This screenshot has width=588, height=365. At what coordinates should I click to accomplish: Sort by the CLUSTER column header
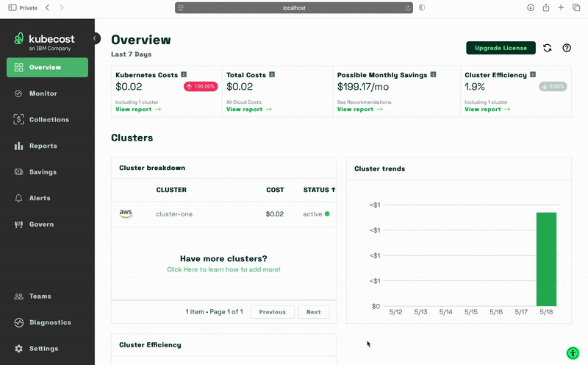click(x=171, y=190)
